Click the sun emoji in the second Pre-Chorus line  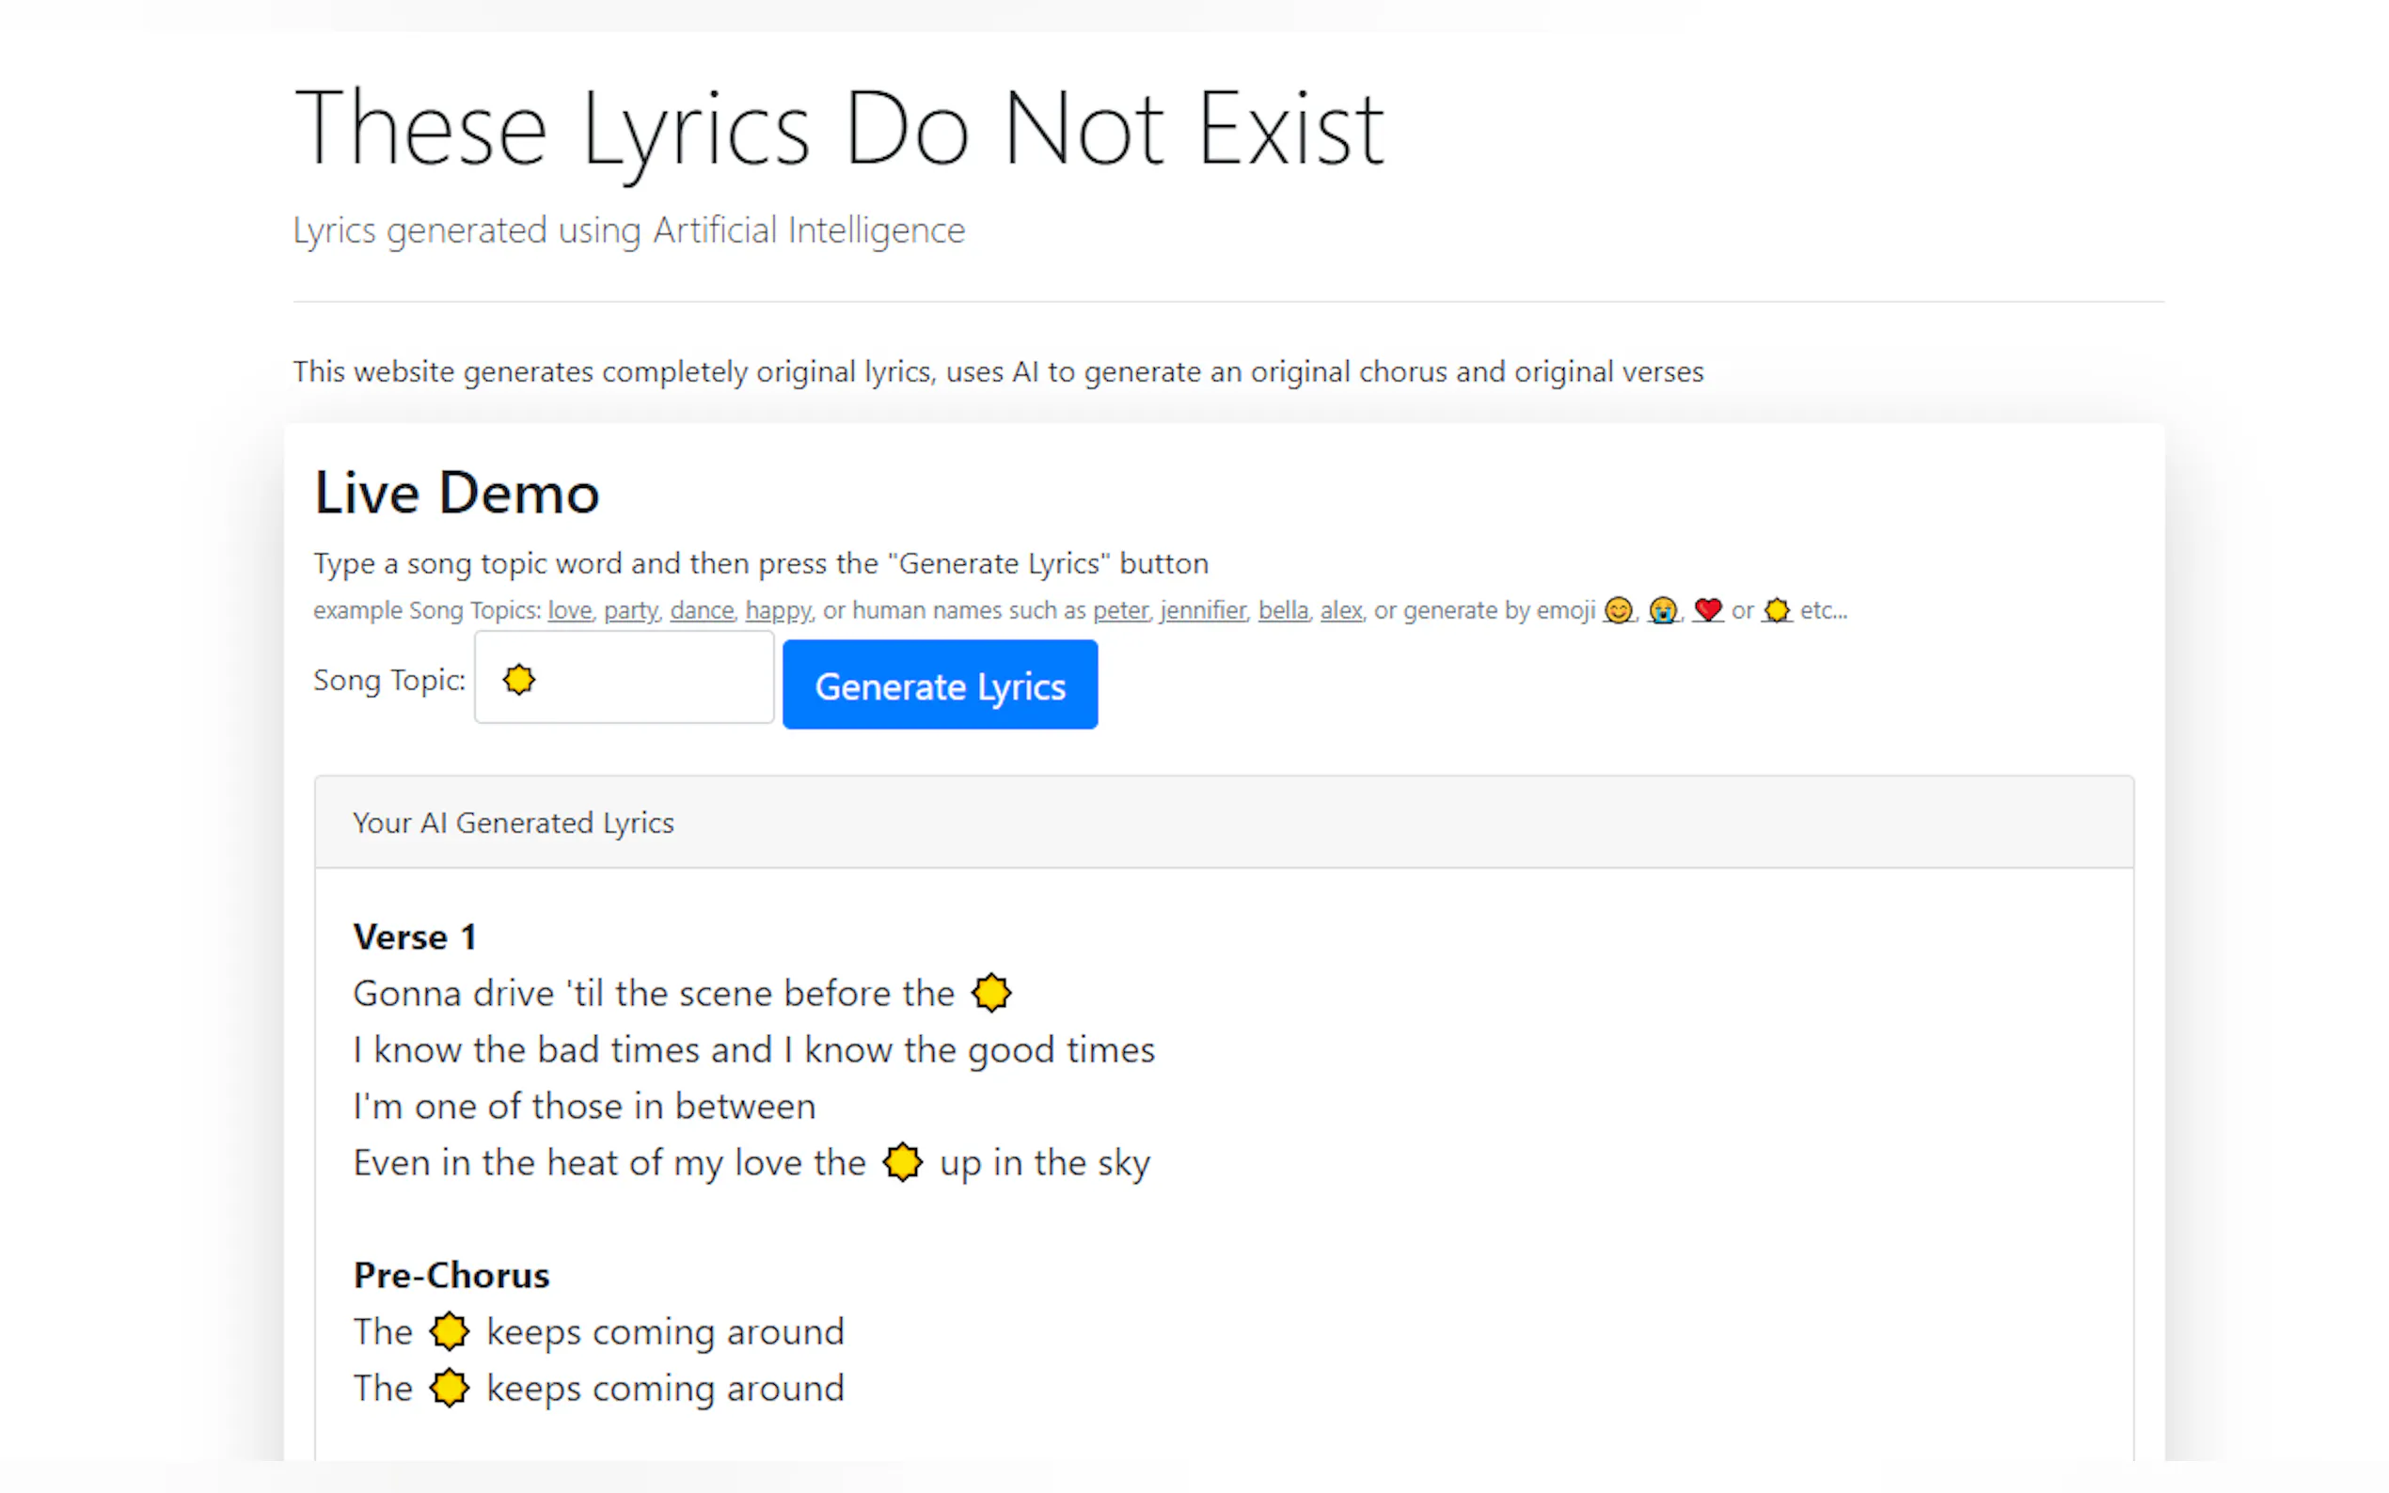tap(450, 1388)
